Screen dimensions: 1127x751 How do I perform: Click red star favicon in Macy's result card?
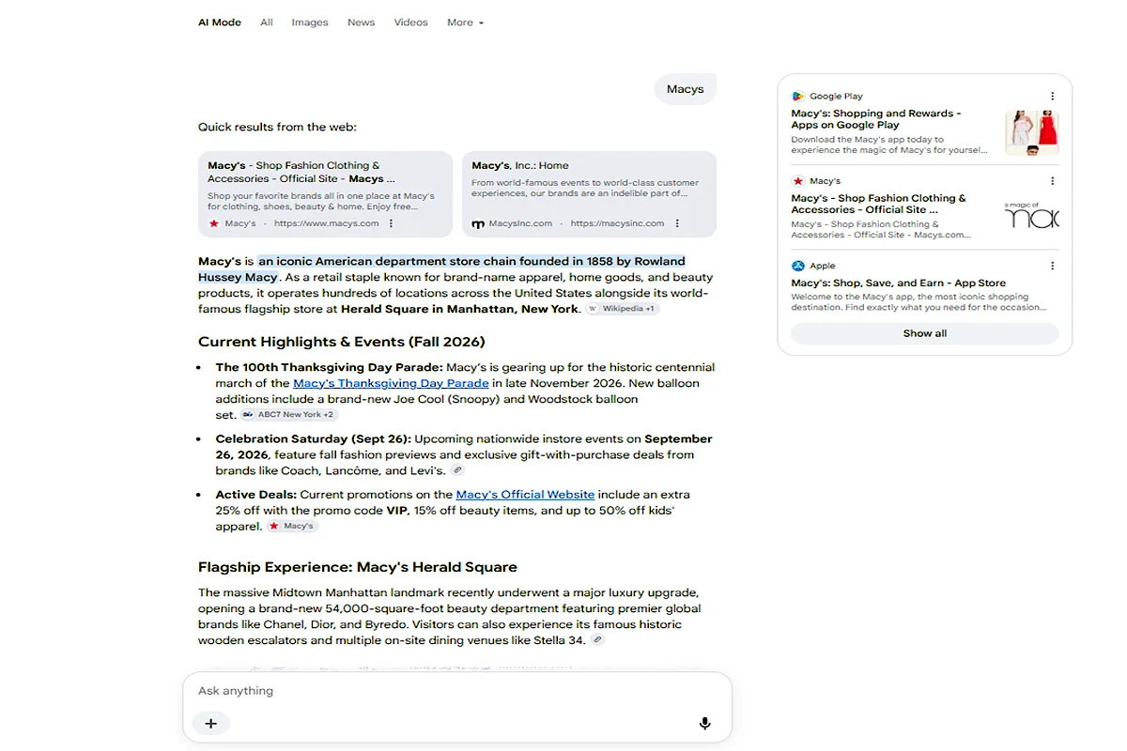pos(214,223)
